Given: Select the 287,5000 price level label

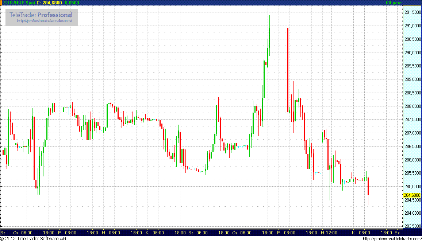Looking at the screenshot, I should (413, 120).
